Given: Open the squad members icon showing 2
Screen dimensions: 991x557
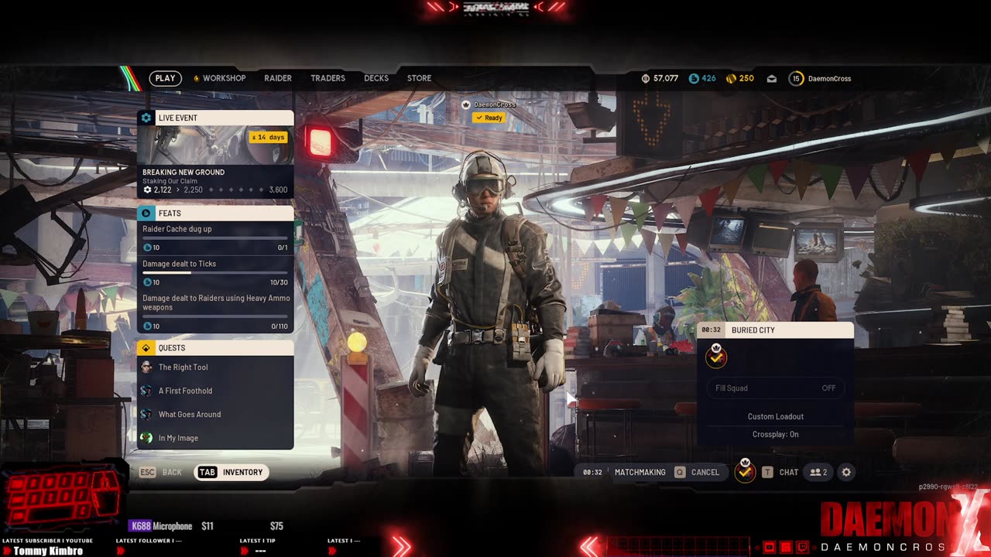Looking at the screenshot, I should (818, 472).
